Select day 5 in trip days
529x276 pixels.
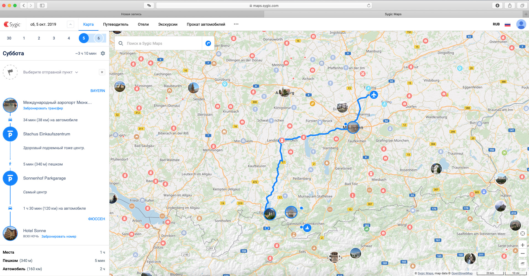coord(84,38)
